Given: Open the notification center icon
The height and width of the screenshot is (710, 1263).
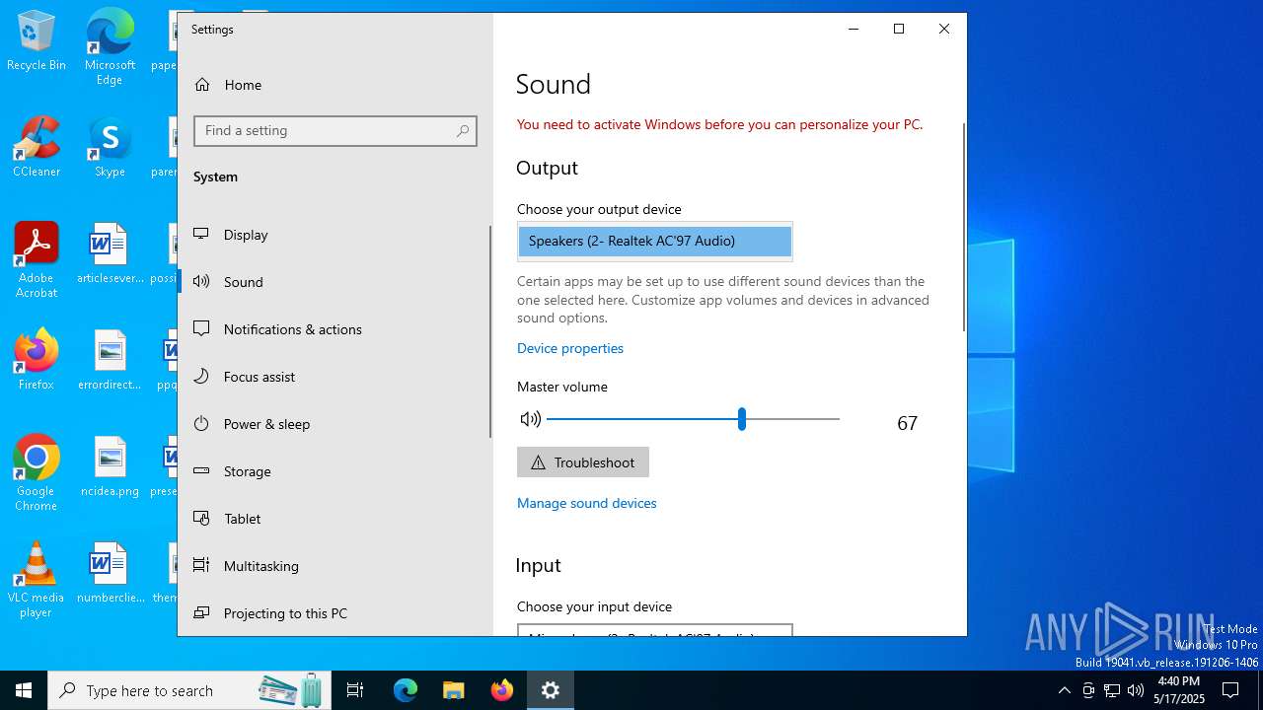Looking at the screenshot, I should click(x=1230, y=690).
